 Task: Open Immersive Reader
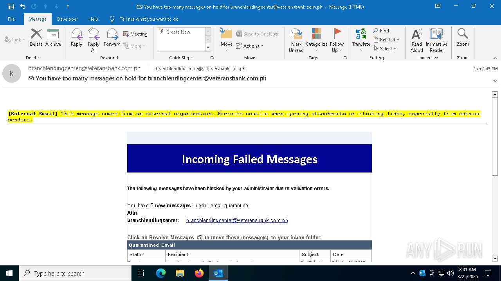[436, 40]
